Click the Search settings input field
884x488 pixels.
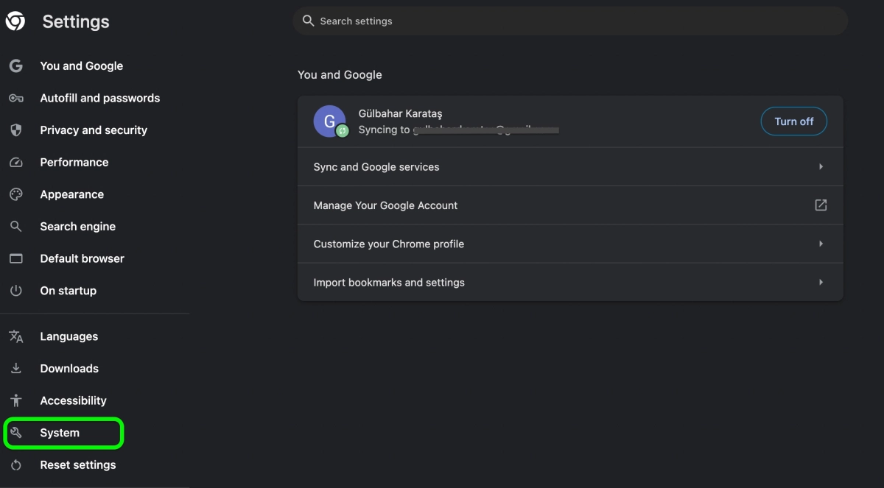(x=516, y=21)
